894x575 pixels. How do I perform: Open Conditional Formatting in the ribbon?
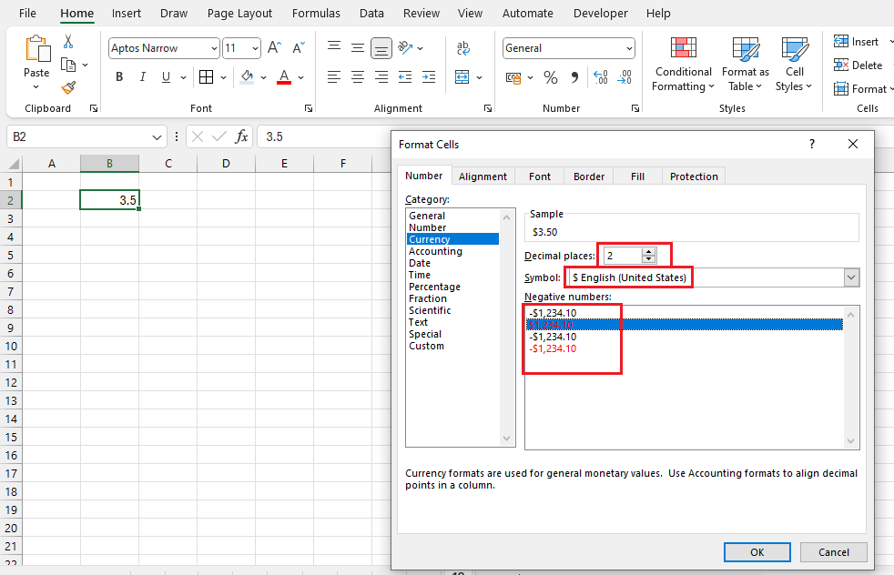tap(683, 65)
